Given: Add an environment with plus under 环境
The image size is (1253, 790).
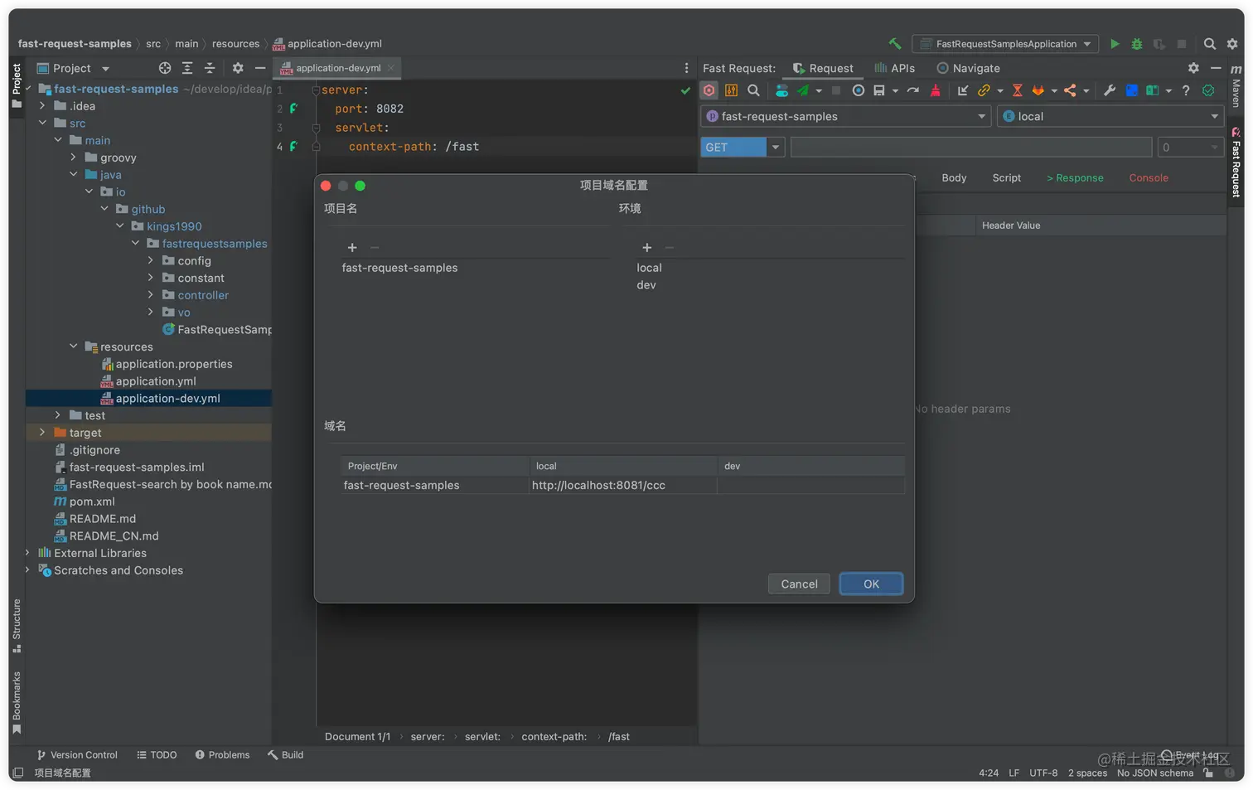Looking at the screenshot, I should pos(647,248).
